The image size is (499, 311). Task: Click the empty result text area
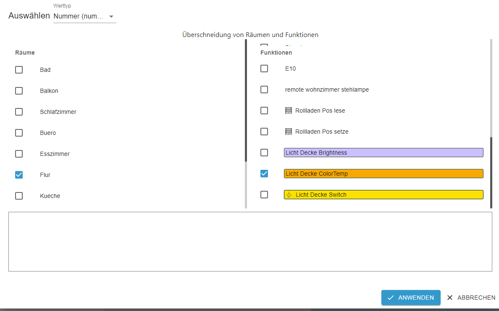click(x=250, y=242)
